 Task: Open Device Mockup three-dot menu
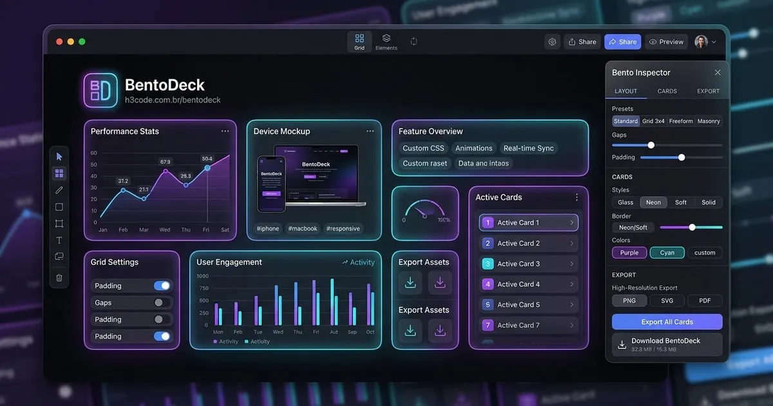[370, 131]
